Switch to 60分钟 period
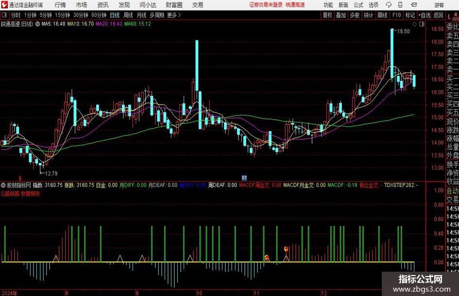 [x=99, y=15]
